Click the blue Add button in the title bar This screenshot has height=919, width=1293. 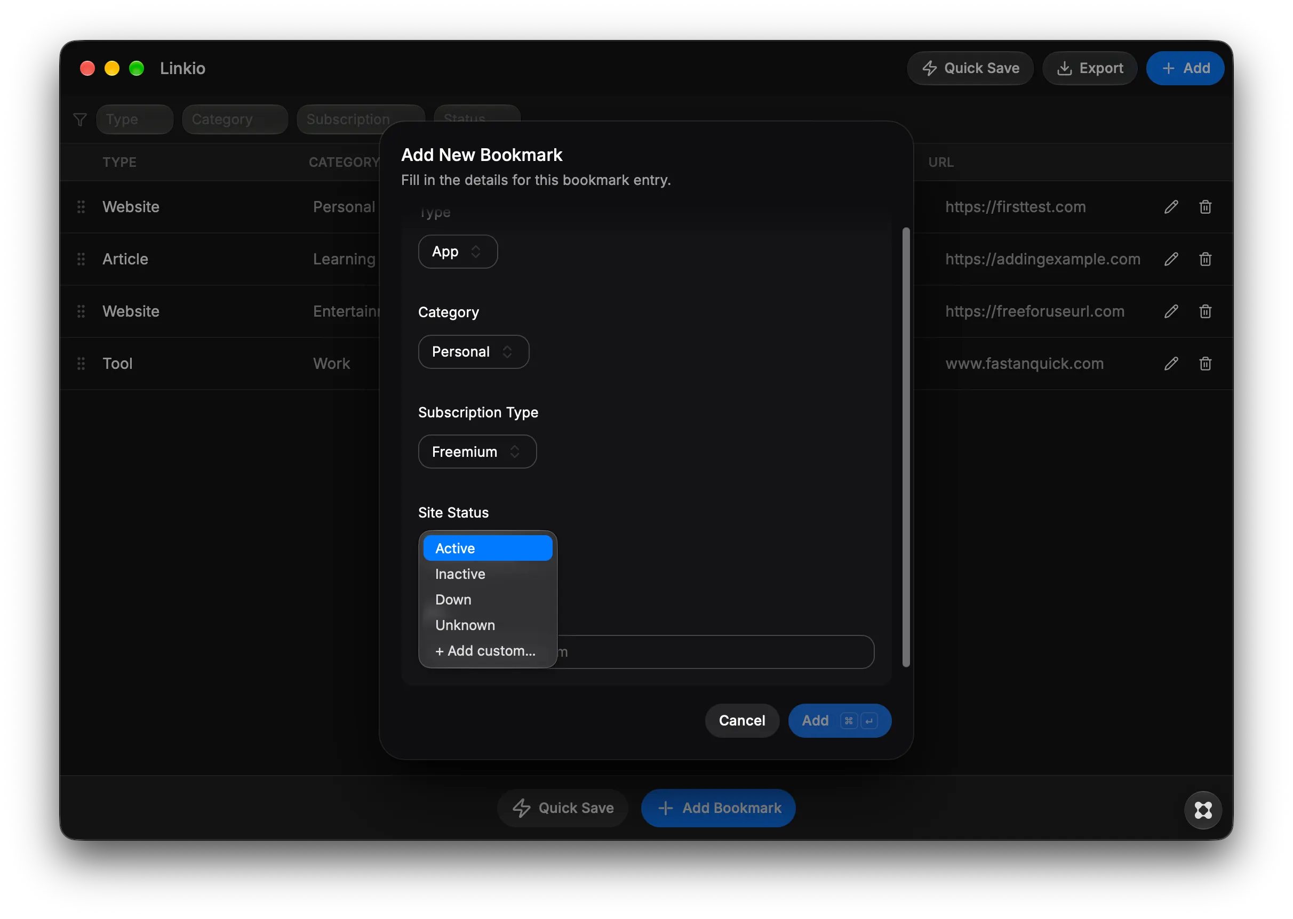coord(1184,68)
